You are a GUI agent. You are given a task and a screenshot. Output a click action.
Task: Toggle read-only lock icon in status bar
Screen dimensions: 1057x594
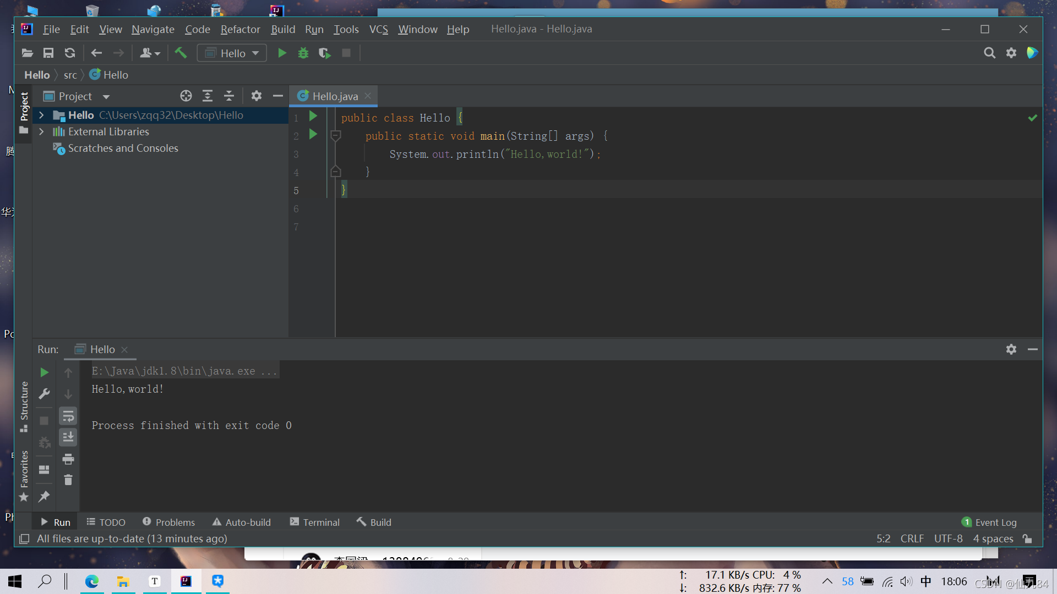pyautogui.click(x=1027, y=538)
